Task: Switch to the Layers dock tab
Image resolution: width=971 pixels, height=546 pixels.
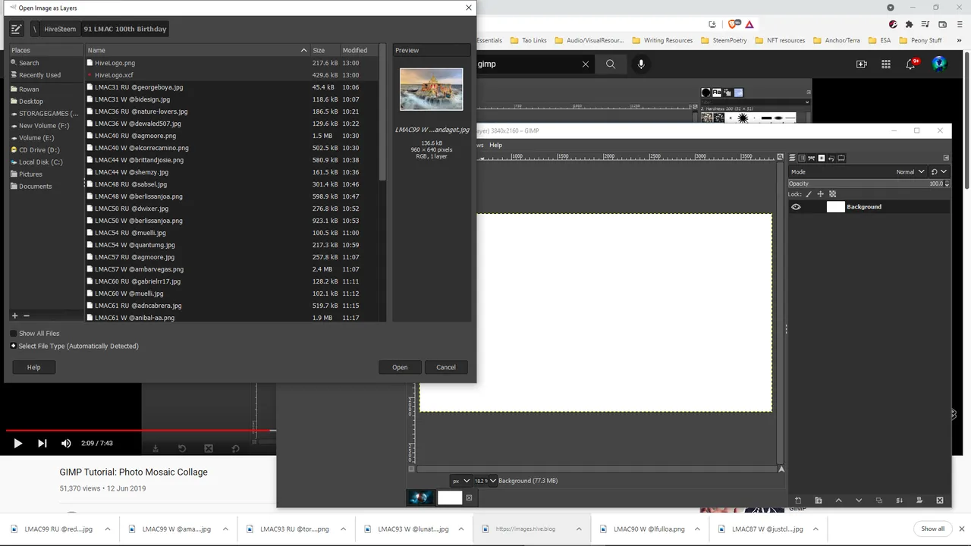Action: [x=792, y=158]
